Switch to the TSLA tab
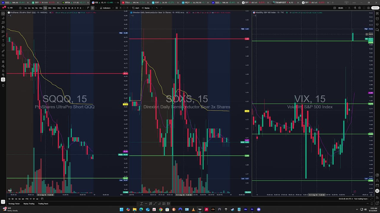Viewport: 380px width, 213px height. (x=134, y=3)
